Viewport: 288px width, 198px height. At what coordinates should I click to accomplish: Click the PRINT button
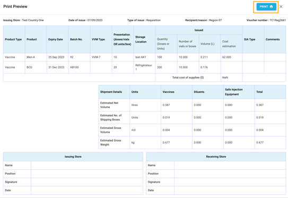(x=266, y=6)
